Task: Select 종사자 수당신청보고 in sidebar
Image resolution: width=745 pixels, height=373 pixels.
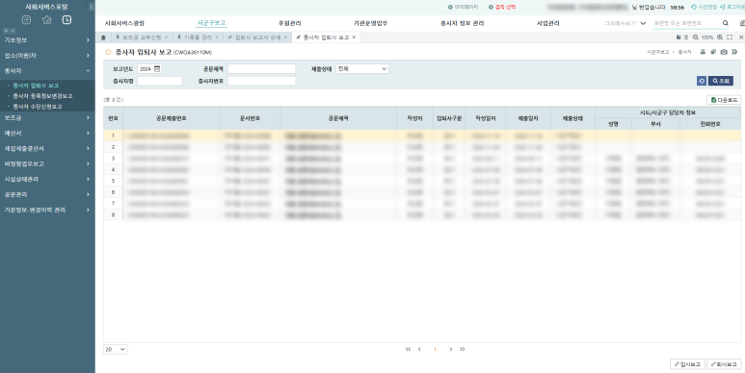Action: (x=38, y=106)
